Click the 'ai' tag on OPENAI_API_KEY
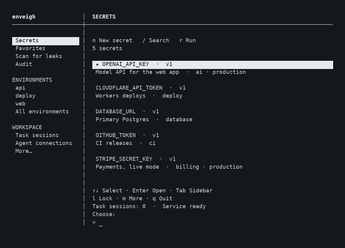The height and width of the screenshot is (248, 345). pyautogui.click(x=199, y=72)
